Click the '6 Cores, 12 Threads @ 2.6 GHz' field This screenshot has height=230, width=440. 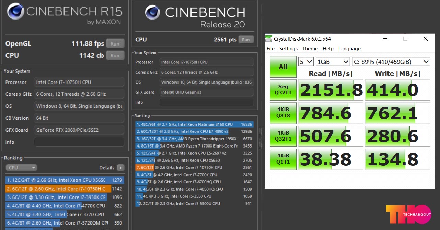pos(207,72)
